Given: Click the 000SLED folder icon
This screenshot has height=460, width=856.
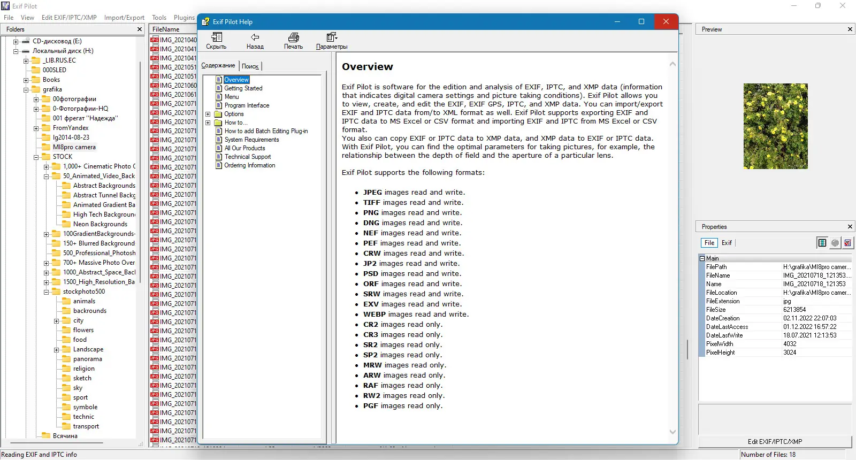Looking at the screenshot, I should tap(36, 70).
